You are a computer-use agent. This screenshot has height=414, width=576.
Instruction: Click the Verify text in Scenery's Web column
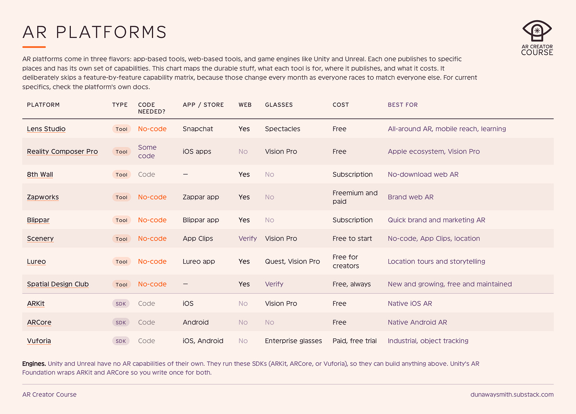coord(248,239)
